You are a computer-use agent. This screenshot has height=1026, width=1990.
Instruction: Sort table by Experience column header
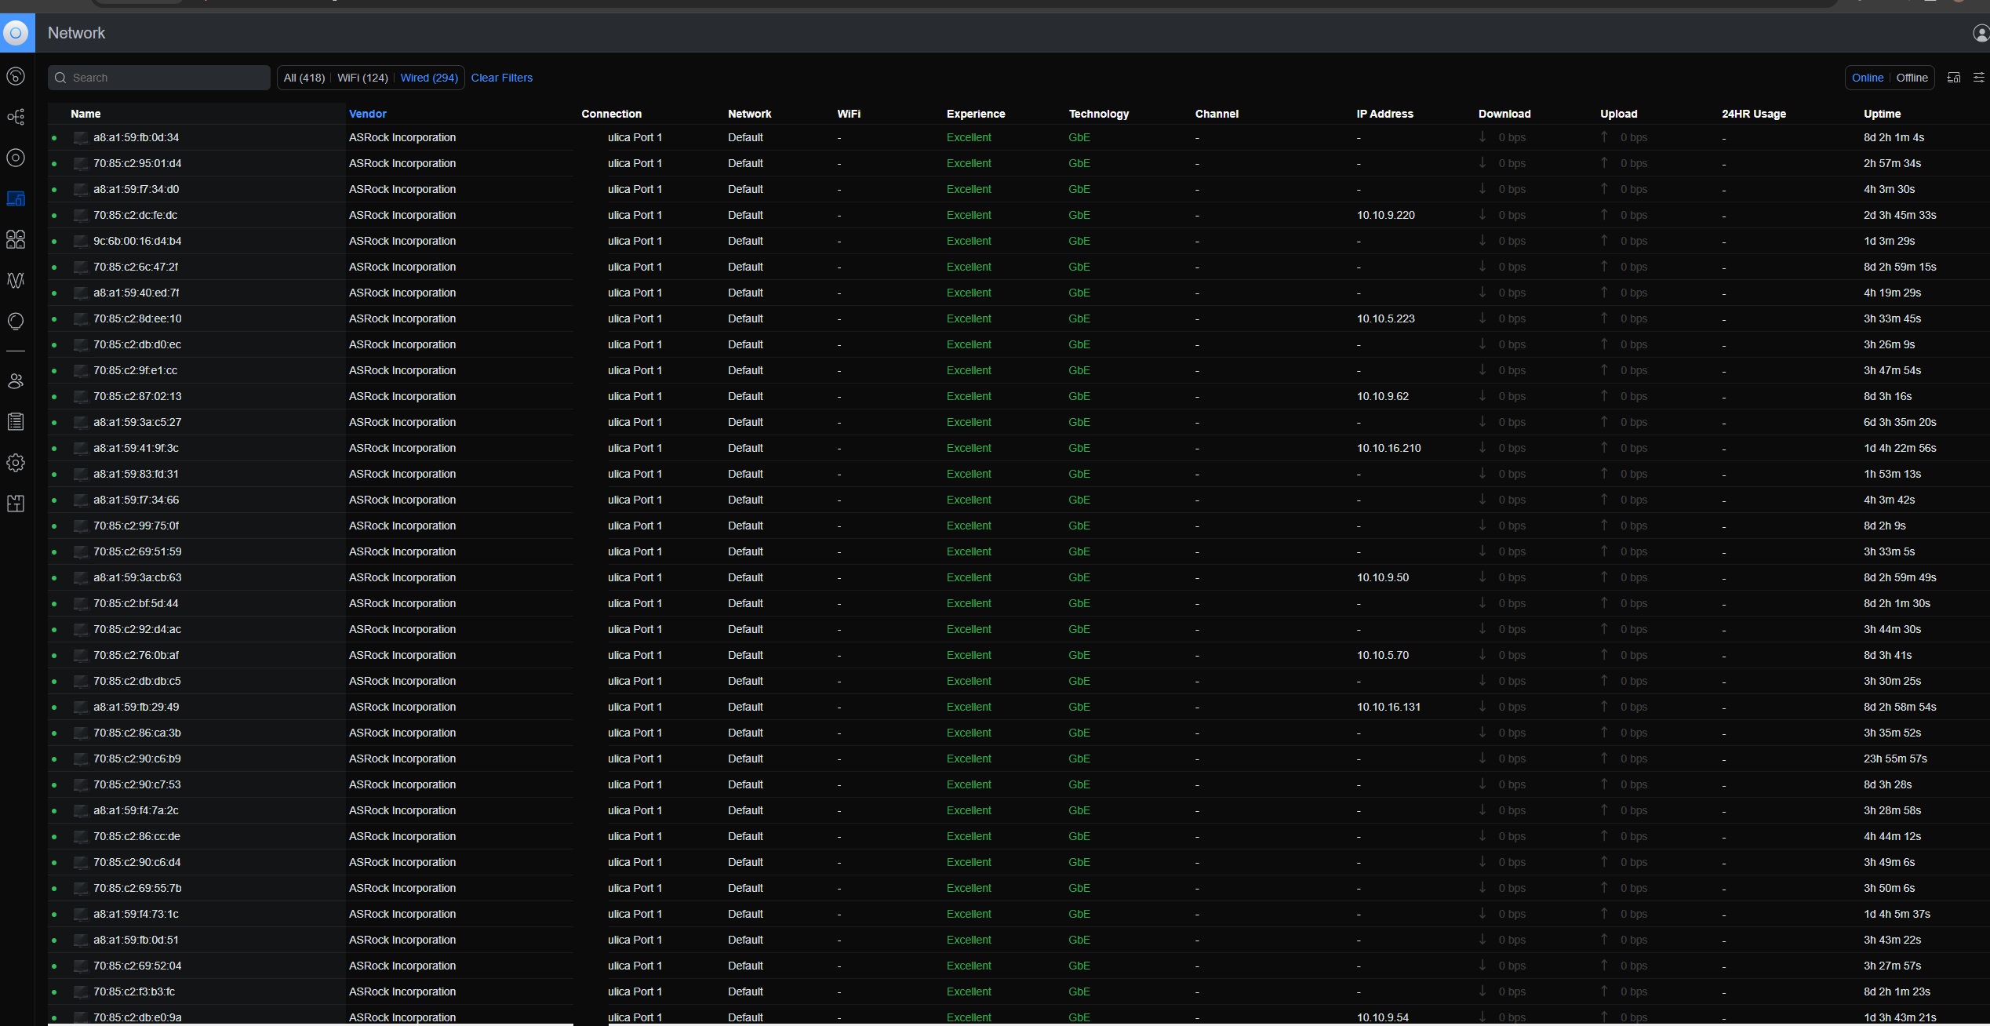(x=975, y=114)
